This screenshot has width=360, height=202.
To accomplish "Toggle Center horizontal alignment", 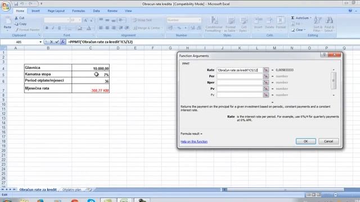I will [107, 28].
